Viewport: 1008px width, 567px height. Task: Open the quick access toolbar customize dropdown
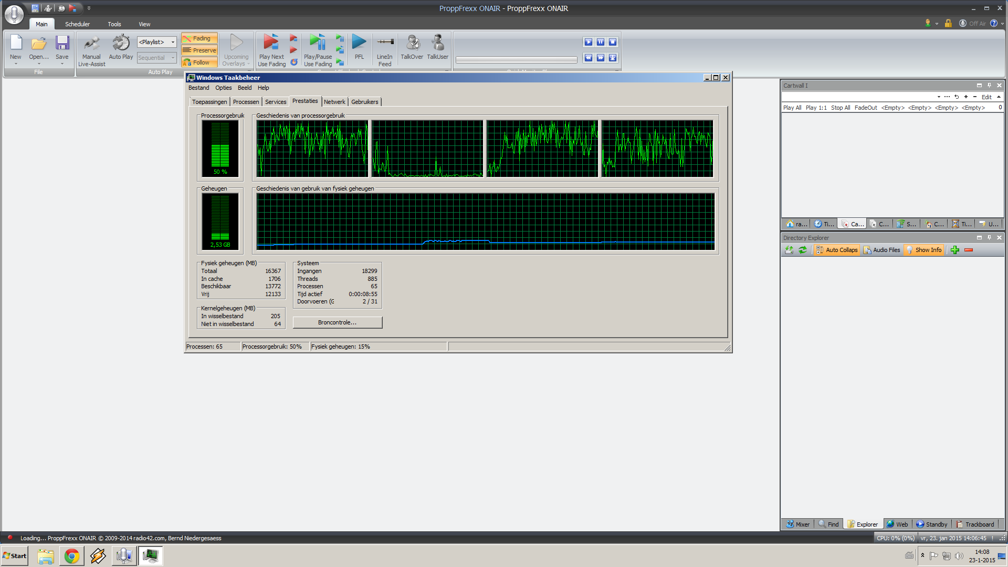click(x=89, y=8)
